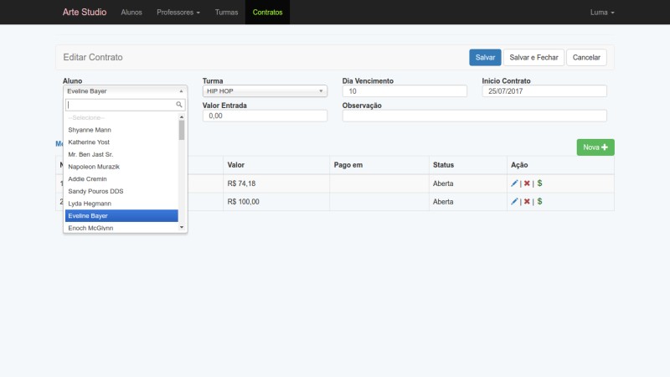
Task: Collapse the Aluno Eveline Bayer dropdown
Action: (124, 91)
